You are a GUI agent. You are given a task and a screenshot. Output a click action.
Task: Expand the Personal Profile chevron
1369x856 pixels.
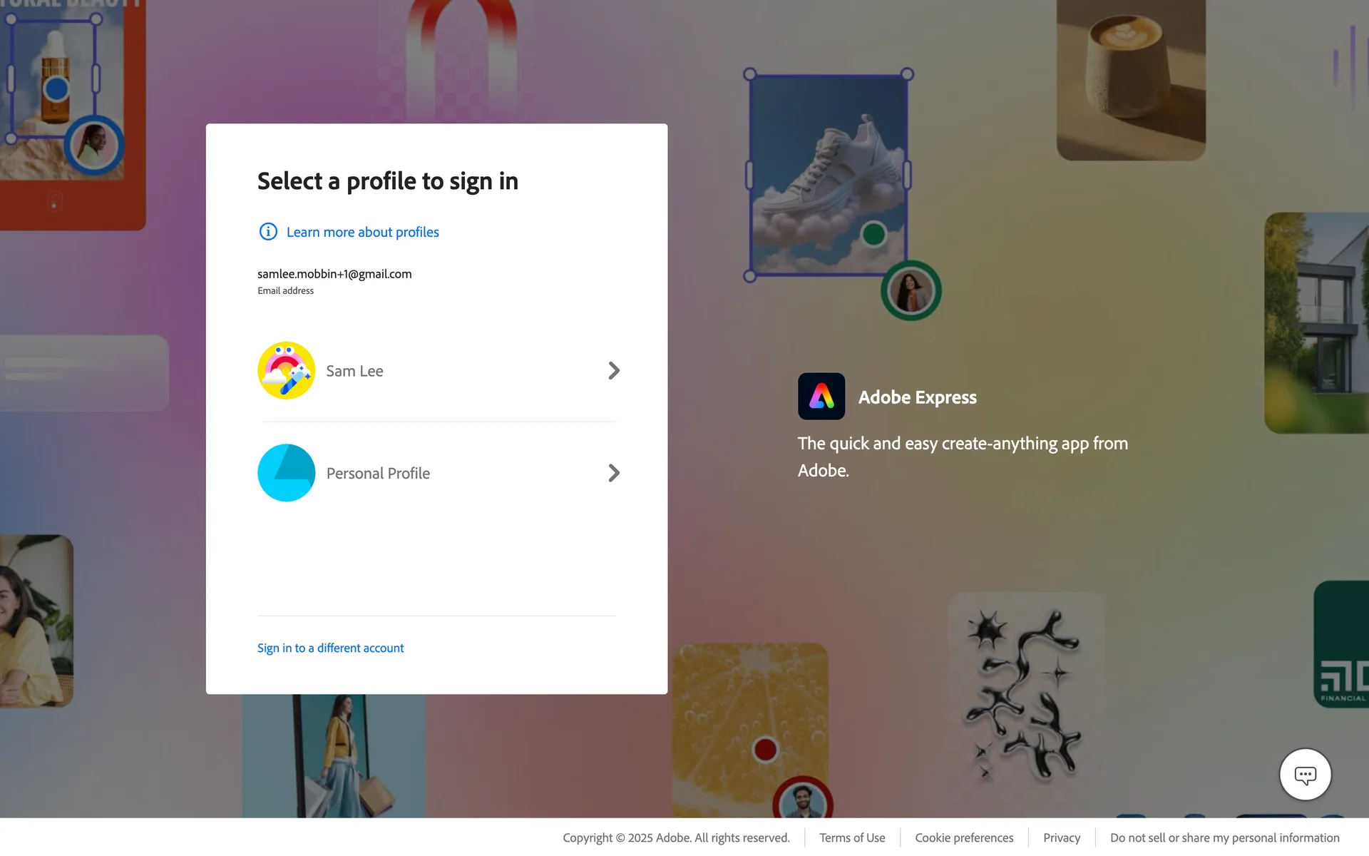[613, 473]
